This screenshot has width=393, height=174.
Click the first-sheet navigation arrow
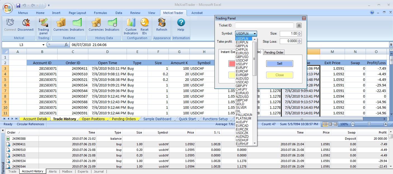(x=4, y=119)
